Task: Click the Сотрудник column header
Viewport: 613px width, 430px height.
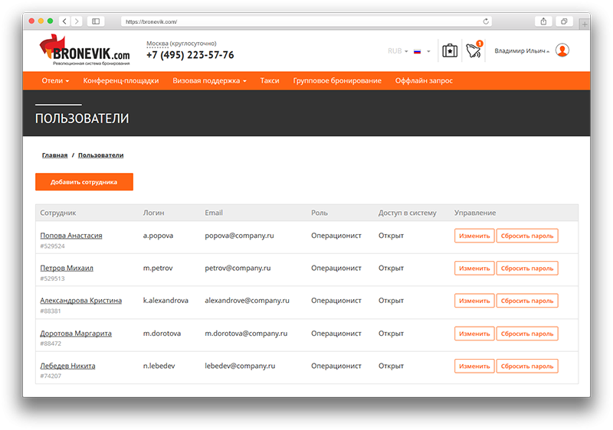Action: pyautogui.click(x=58, y=213)
